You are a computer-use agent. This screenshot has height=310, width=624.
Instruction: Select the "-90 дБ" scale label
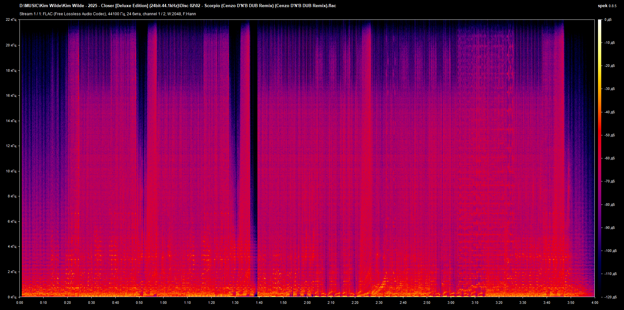[x=609, y=228]
